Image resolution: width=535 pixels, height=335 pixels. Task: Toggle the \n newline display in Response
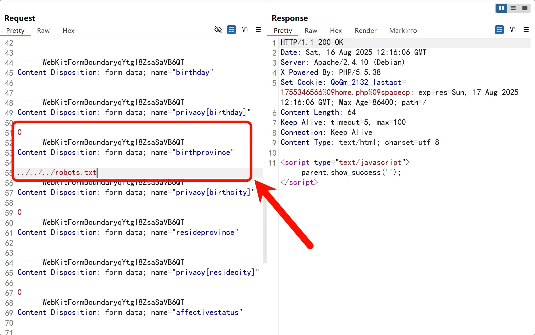513,29
